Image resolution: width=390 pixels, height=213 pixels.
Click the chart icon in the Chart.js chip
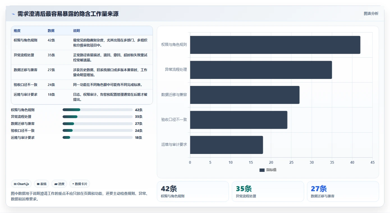[15, 184]
